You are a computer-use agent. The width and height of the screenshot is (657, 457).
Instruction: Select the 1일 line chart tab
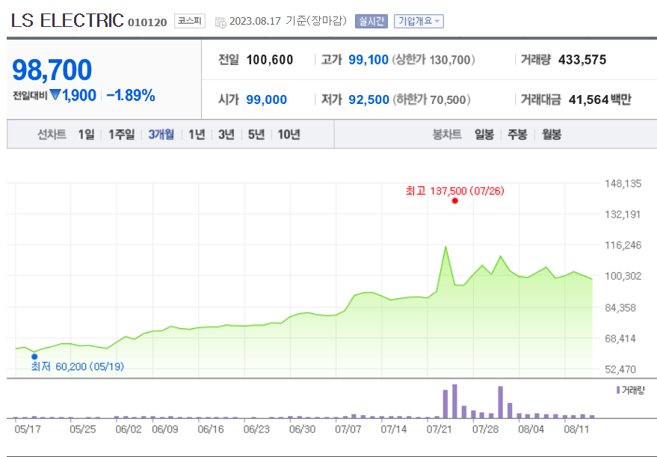point(86,135)
